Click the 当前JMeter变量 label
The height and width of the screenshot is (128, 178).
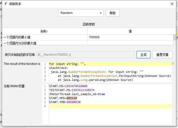[x=14, y=86]
